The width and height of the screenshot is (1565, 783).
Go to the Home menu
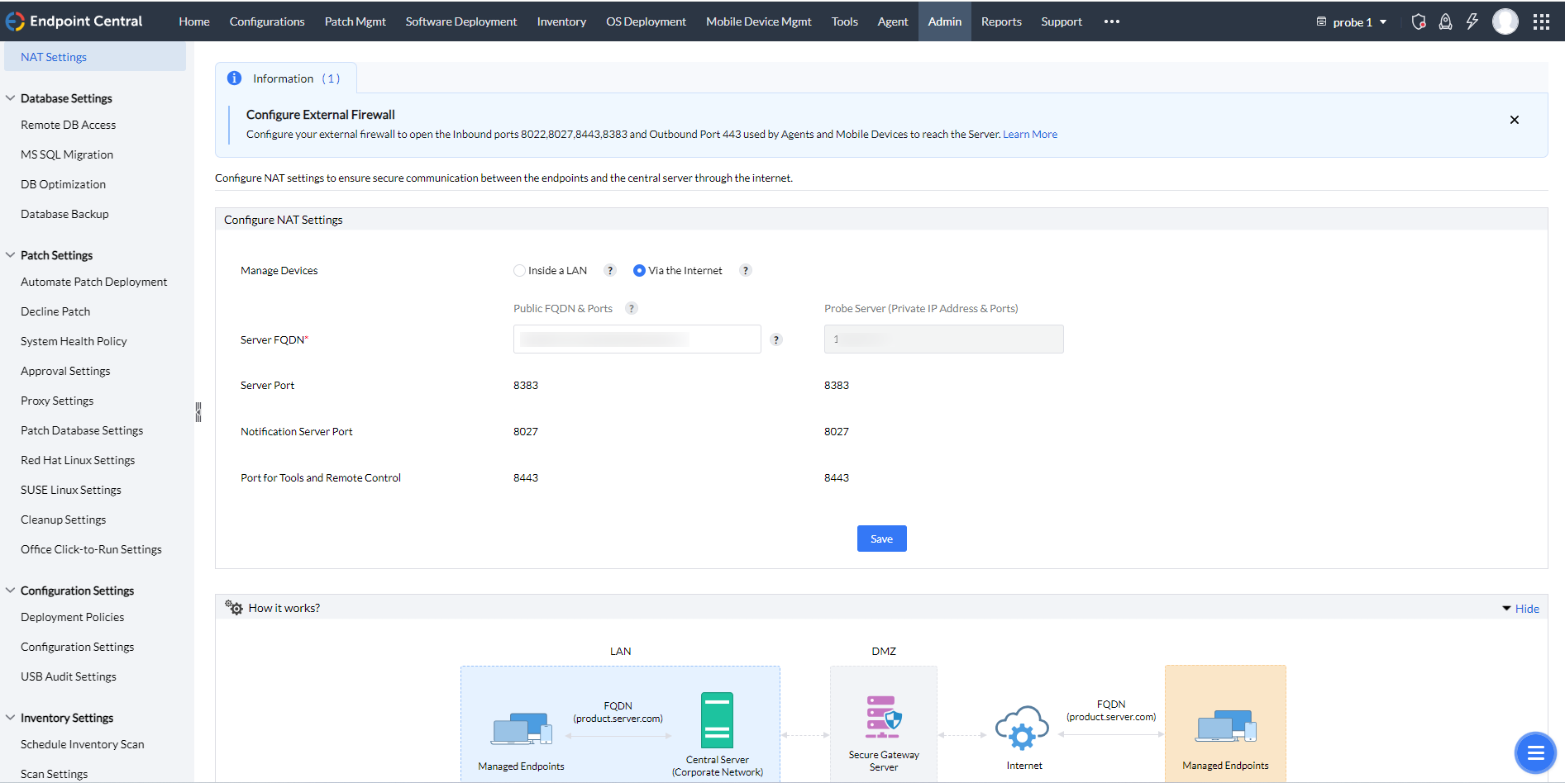(x=194, y=21)
